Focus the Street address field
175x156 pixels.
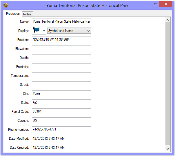pyautogui.click(x=61, y=84)
